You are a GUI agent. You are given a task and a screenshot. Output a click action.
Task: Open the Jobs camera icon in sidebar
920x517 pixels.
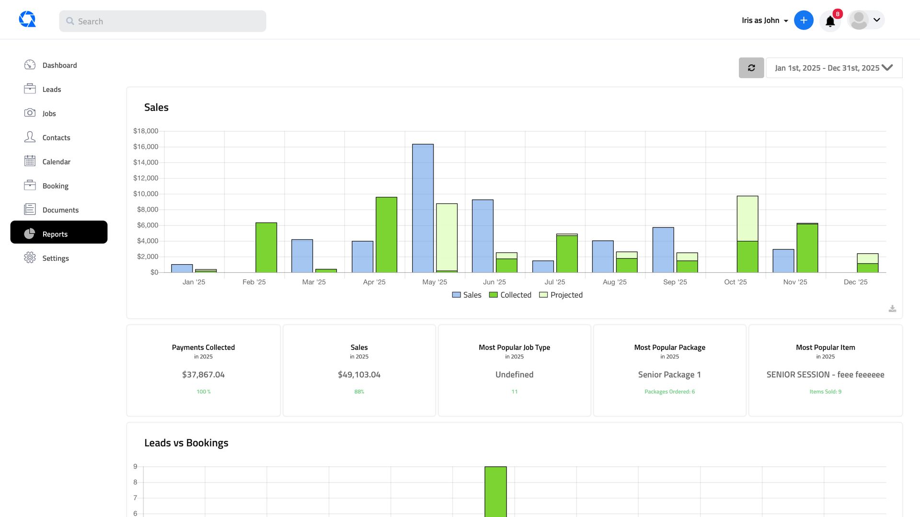click(x=30, y=113)
